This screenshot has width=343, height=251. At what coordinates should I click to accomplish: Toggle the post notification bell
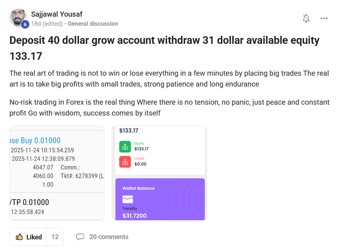tap(306, 18)
